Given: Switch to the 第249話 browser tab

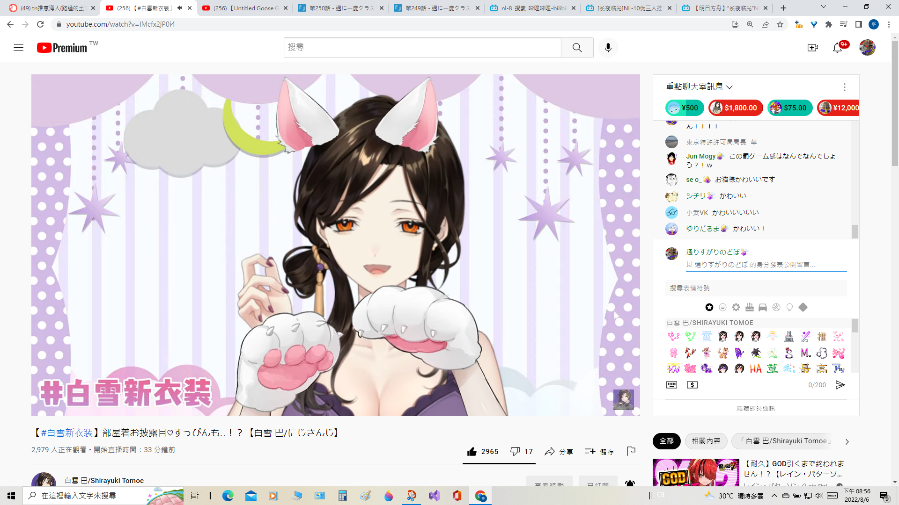Looking at the screenshot, I should (x=437, y=8).
